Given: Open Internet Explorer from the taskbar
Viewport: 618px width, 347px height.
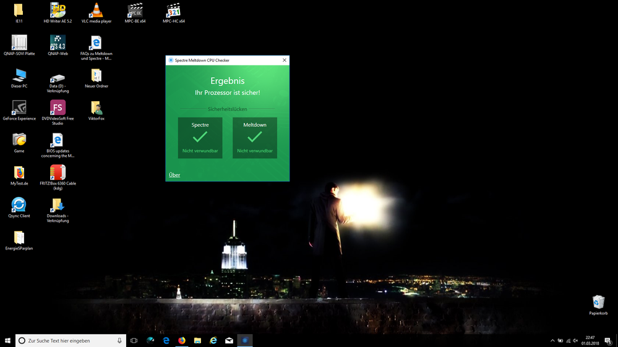Looking at the screenshot, I should [x=213, y=340].
